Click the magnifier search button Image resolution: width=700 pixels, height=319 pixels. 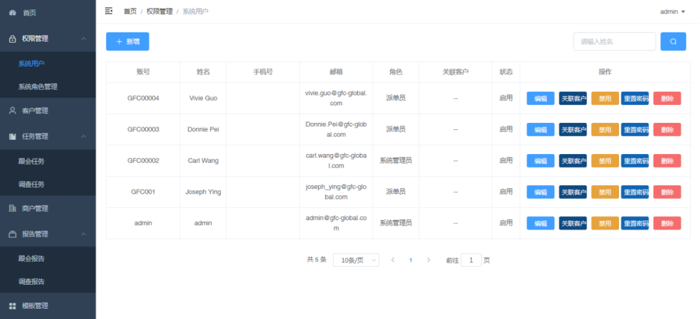pos(673,41)
